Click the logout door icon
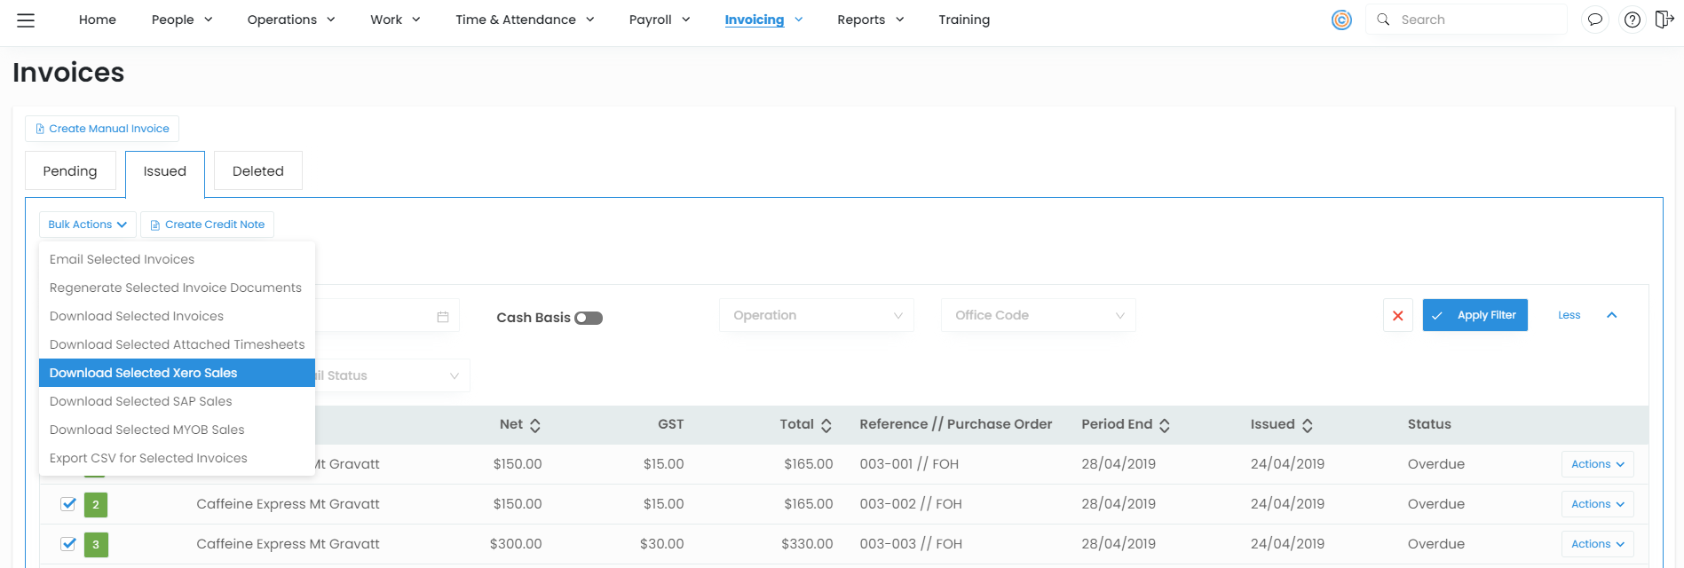The width and height of the screenshot is (1684, 568). tap(1664, 20)
